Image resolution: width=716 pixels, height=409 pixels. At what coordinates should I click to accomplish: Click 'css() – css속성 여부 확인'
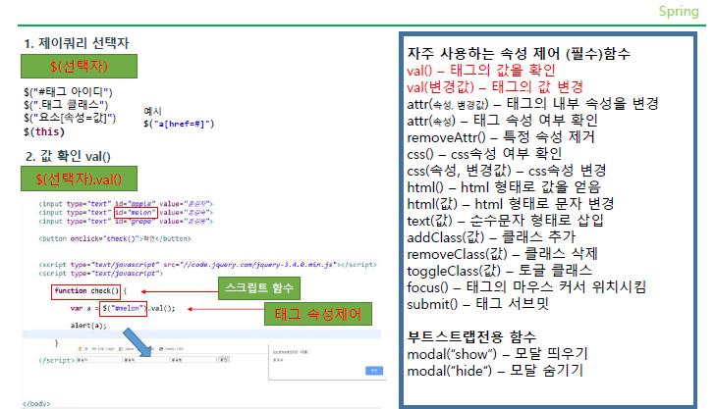click(484, 154)
